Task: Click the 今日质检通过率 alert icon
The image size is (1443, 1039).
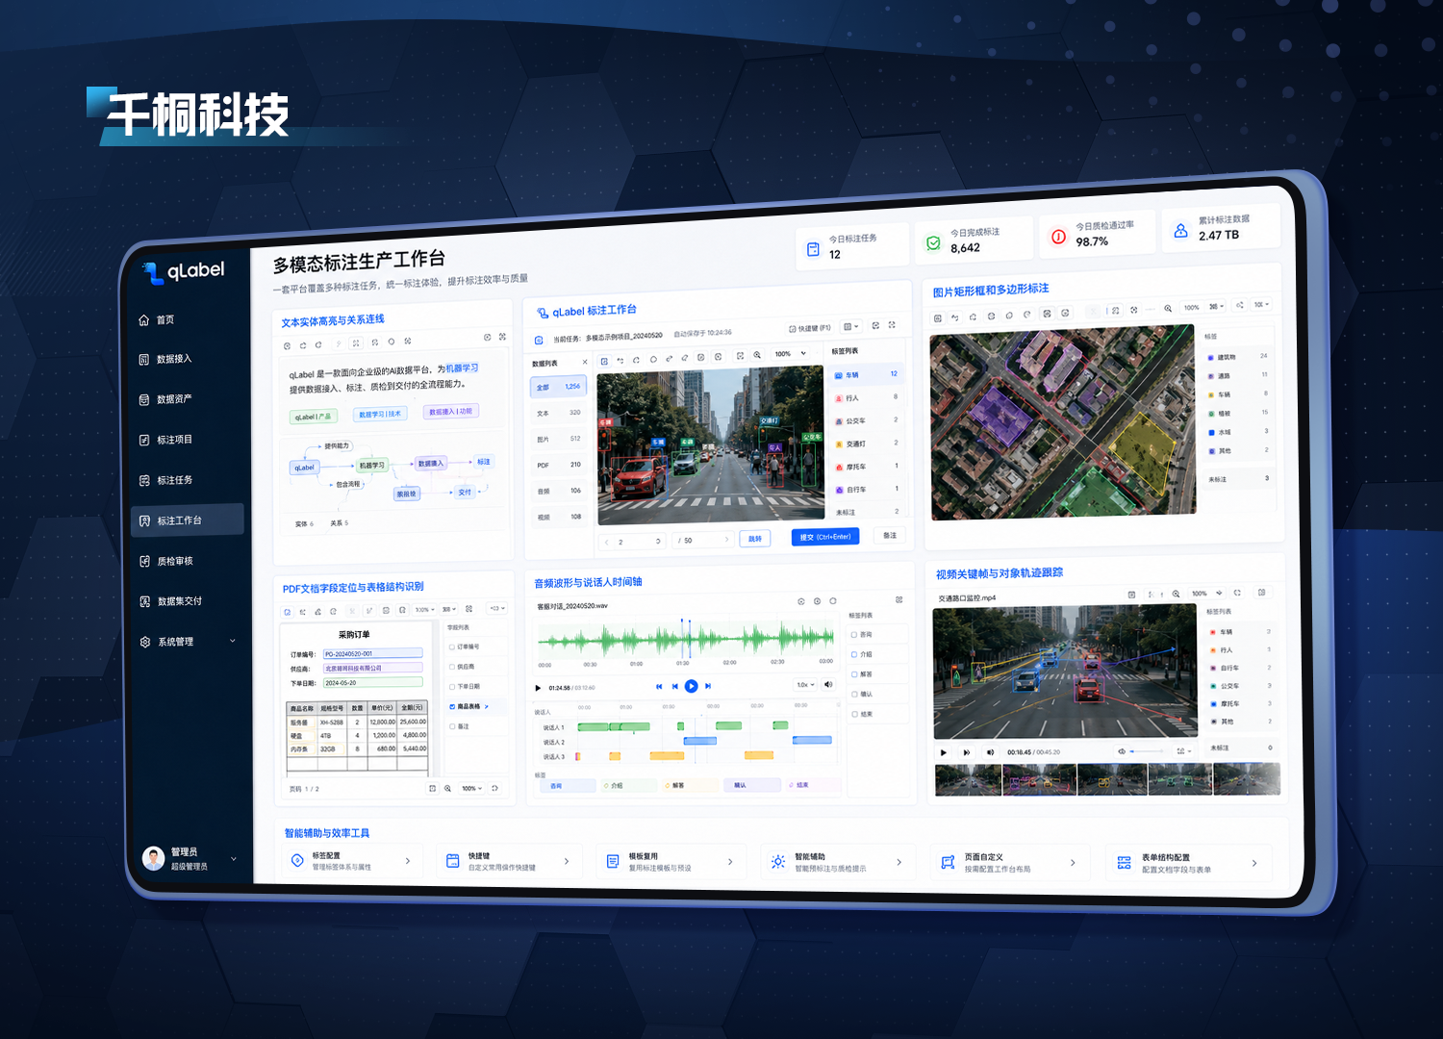Action: coord(1058,237)
